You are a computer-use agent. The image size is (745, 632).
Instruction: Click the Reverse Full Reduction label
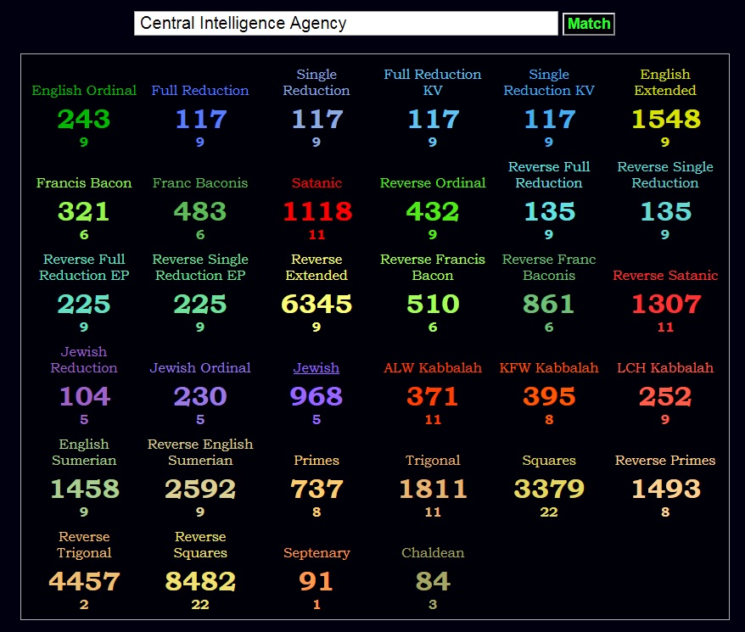click(x=549, y=175)
